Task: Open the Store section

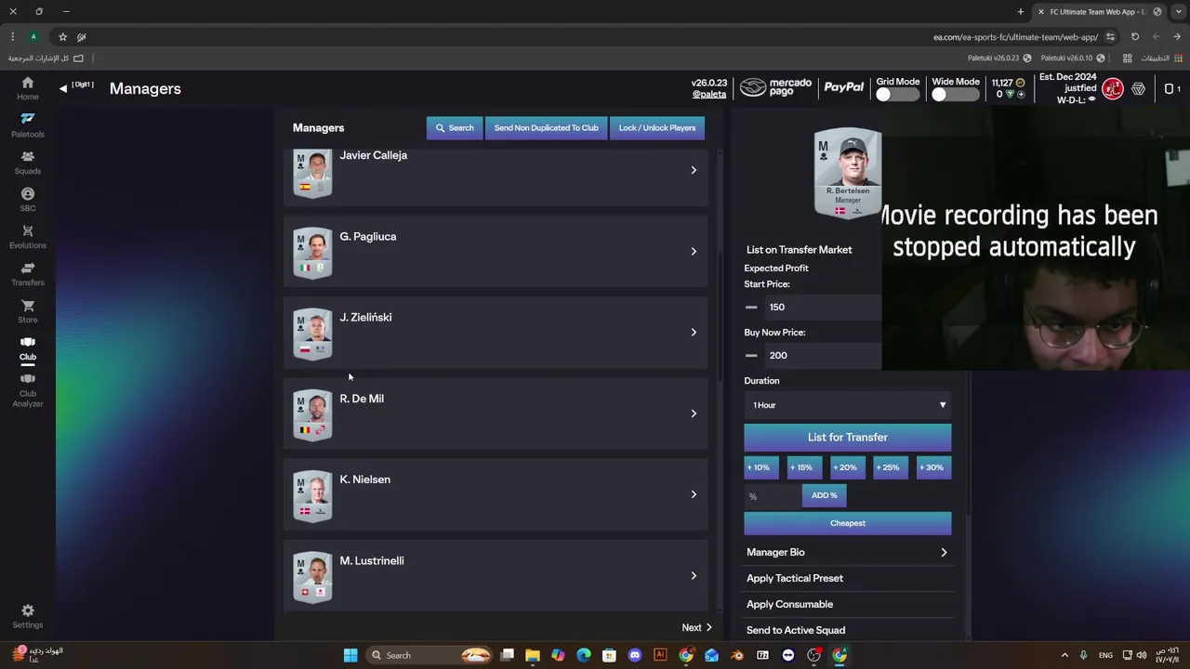Action: coord(28,311)
